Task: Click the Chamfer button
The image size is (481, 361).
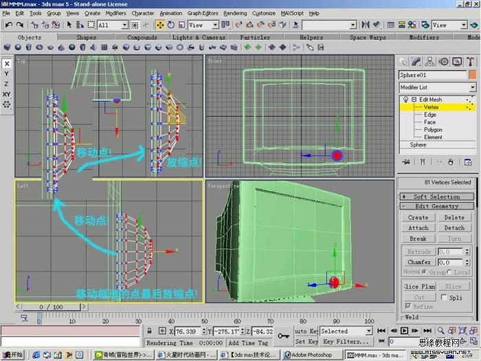Action: coord(419,262)
